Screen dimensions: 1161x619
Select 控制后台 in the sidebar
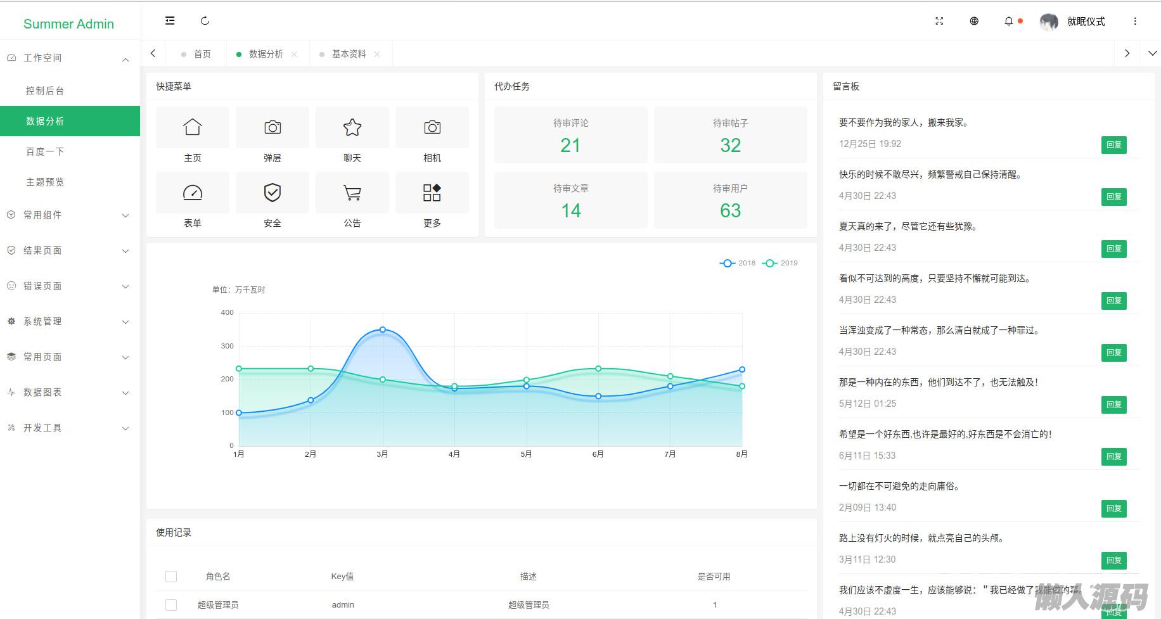(x=45, y=91)
